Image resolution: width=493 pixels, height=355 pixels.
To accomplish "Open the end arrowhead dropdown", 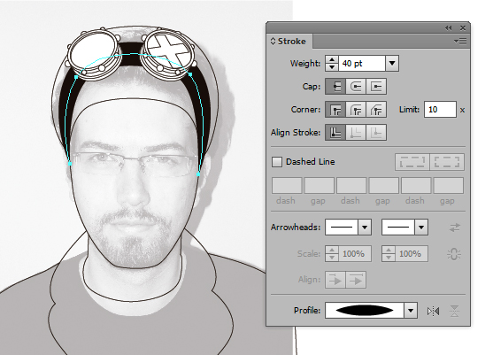I will [x=421, y=228].
